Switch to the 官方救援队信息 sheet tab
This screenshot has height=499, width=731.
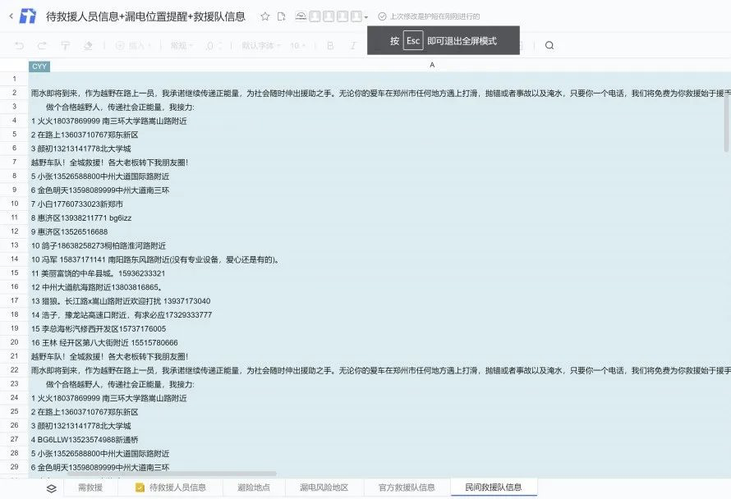point(407,488)
